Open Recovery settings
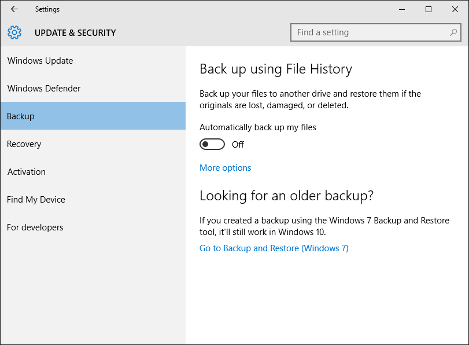Image resolution: width=469 pixels, height=345 pixels. 24,144
